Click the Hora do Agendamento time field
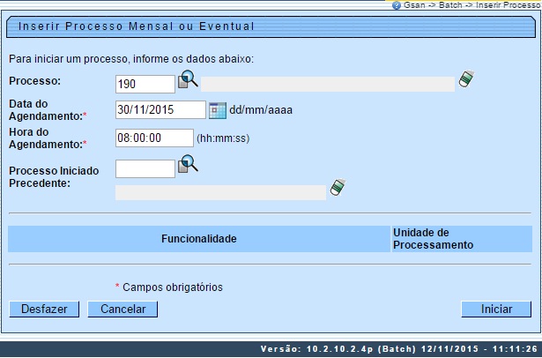The width and height of the screenshot is (542, 358). click(x=154, y=138)
